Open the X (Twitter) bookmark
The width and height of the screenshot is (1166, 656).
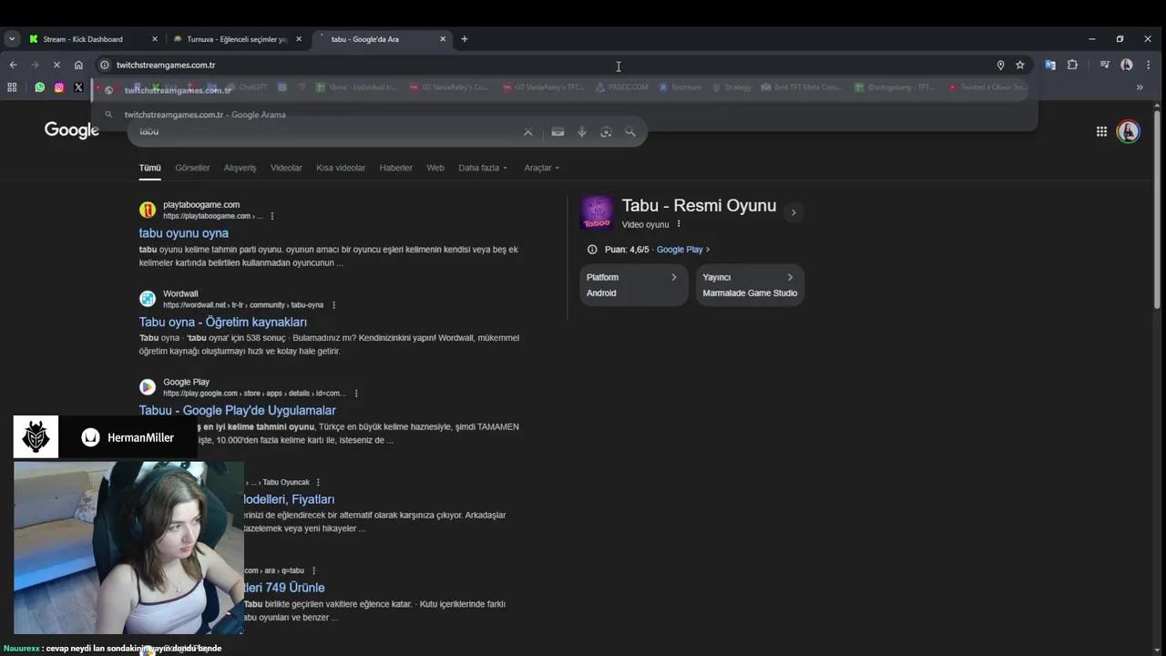coord(78,87)
